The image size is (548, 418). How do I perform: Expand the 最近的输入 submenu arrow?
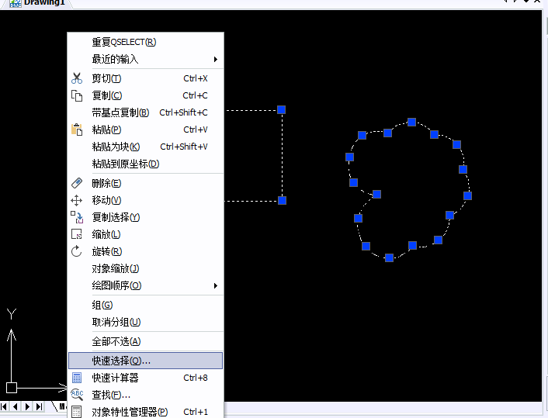[x=216, y=59]
